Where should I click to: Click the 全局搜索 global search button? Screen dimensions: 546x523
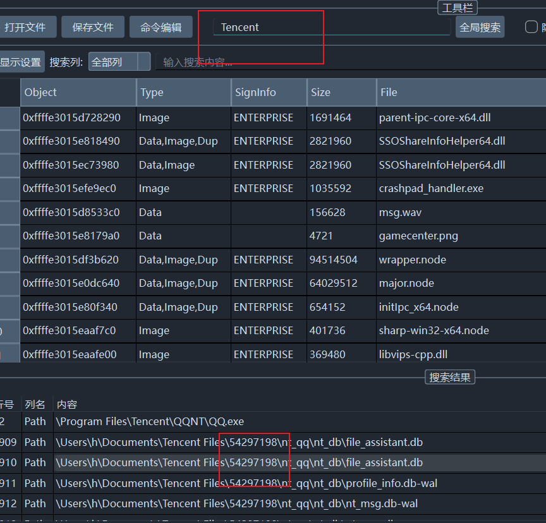coord(480,27)
